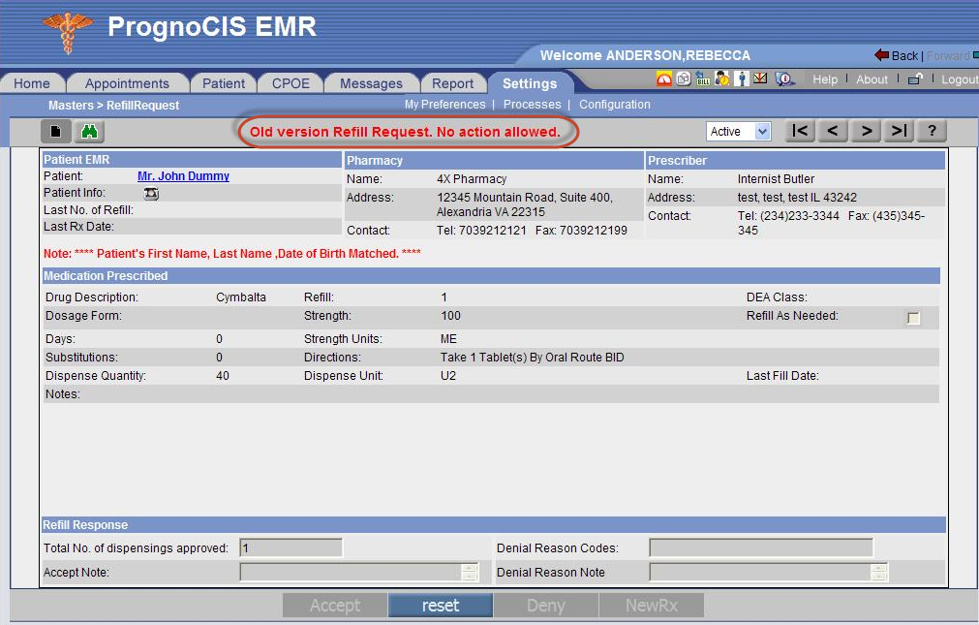Open the Report tab

click(x=452, y=83)
